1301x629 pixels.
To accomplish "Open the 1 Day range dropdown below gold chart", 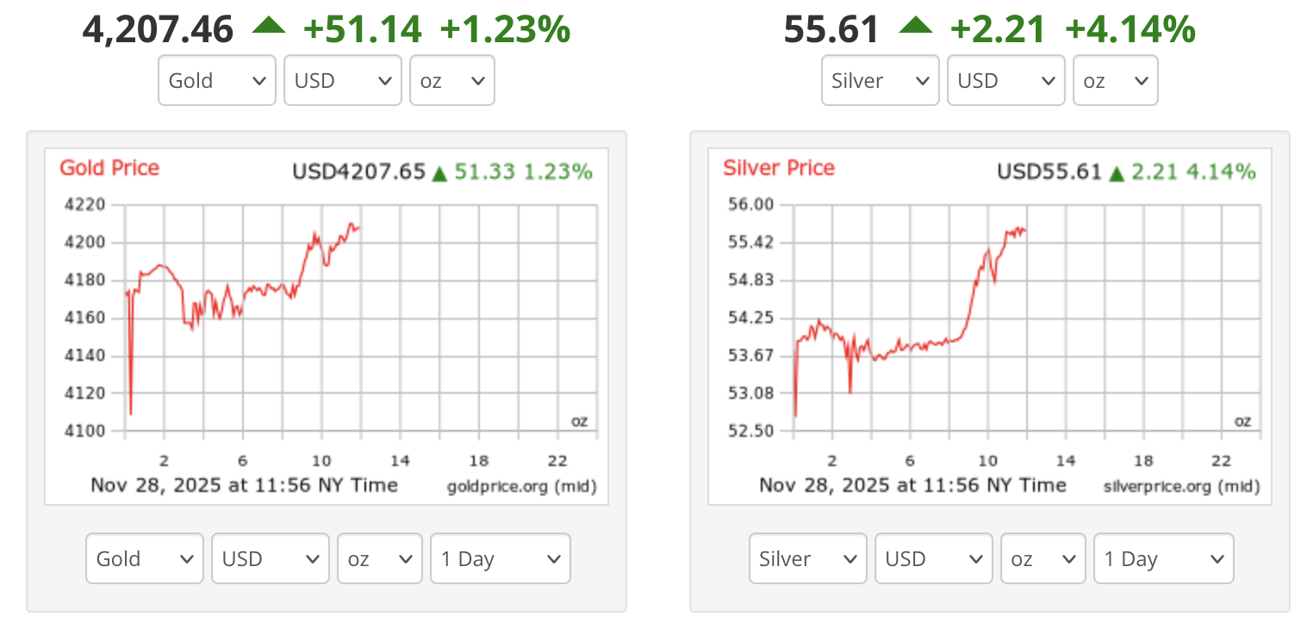I will (x=501, y=559).
